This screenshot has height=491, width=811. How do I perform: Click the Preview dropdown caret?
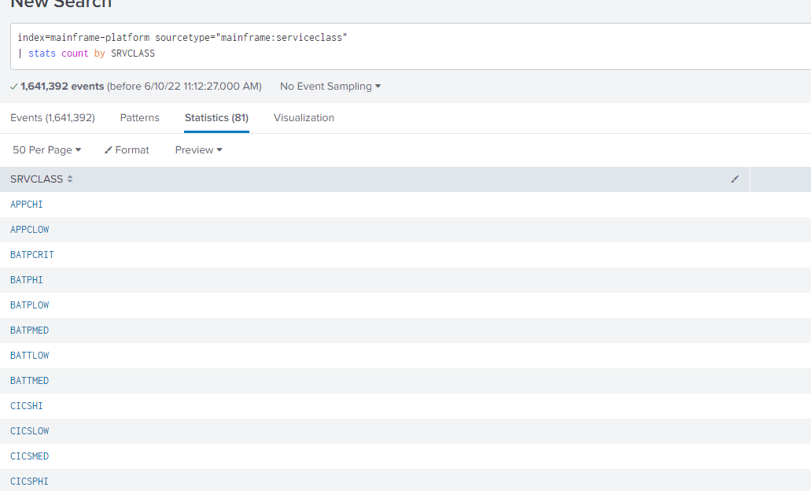pyautogui.click(x=219, y=150)
